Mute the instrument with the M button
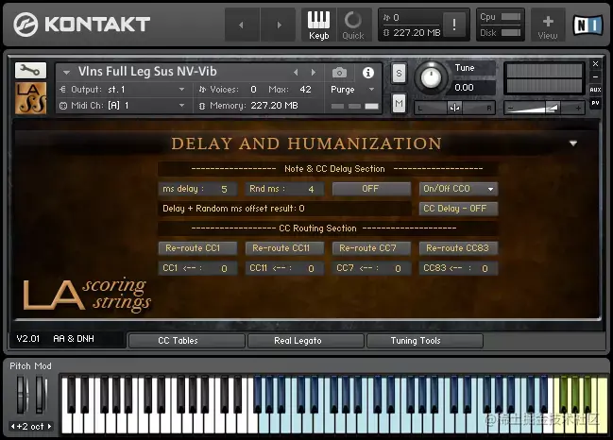The image size is (613, 440). pos(399,104)
